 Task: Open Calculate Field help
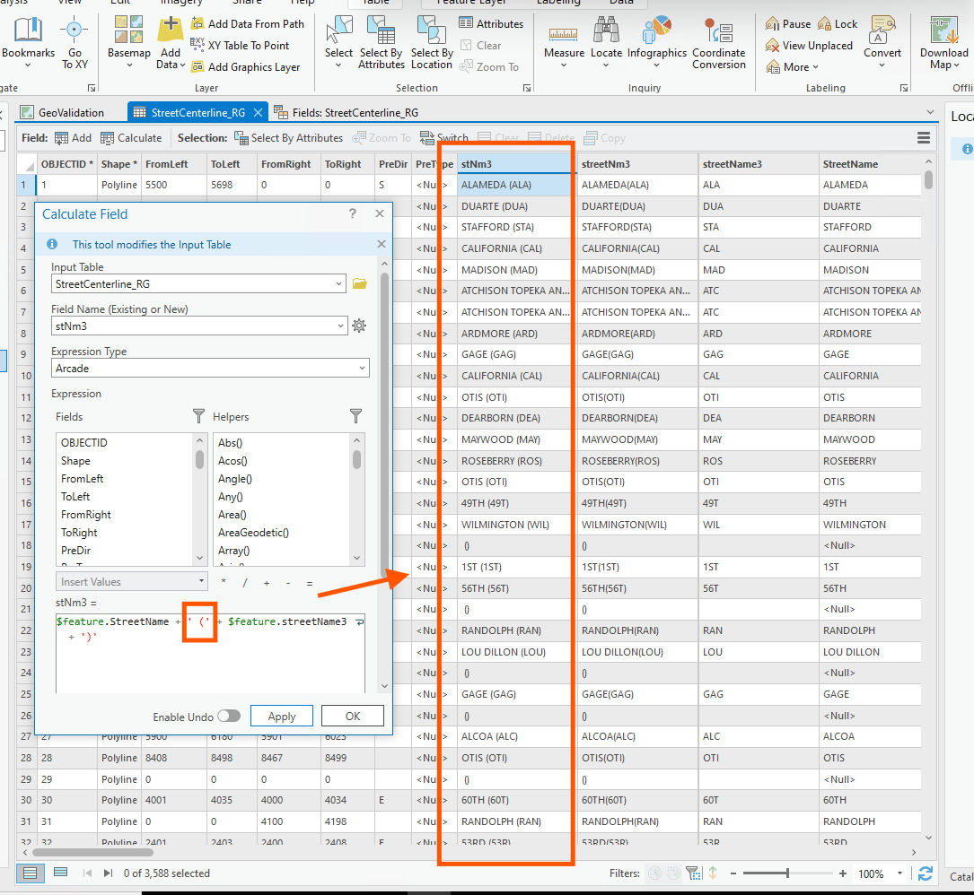[352, 213]
